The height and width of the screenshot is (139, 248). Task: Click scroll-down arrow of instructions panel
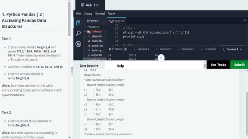click(69, 137)
